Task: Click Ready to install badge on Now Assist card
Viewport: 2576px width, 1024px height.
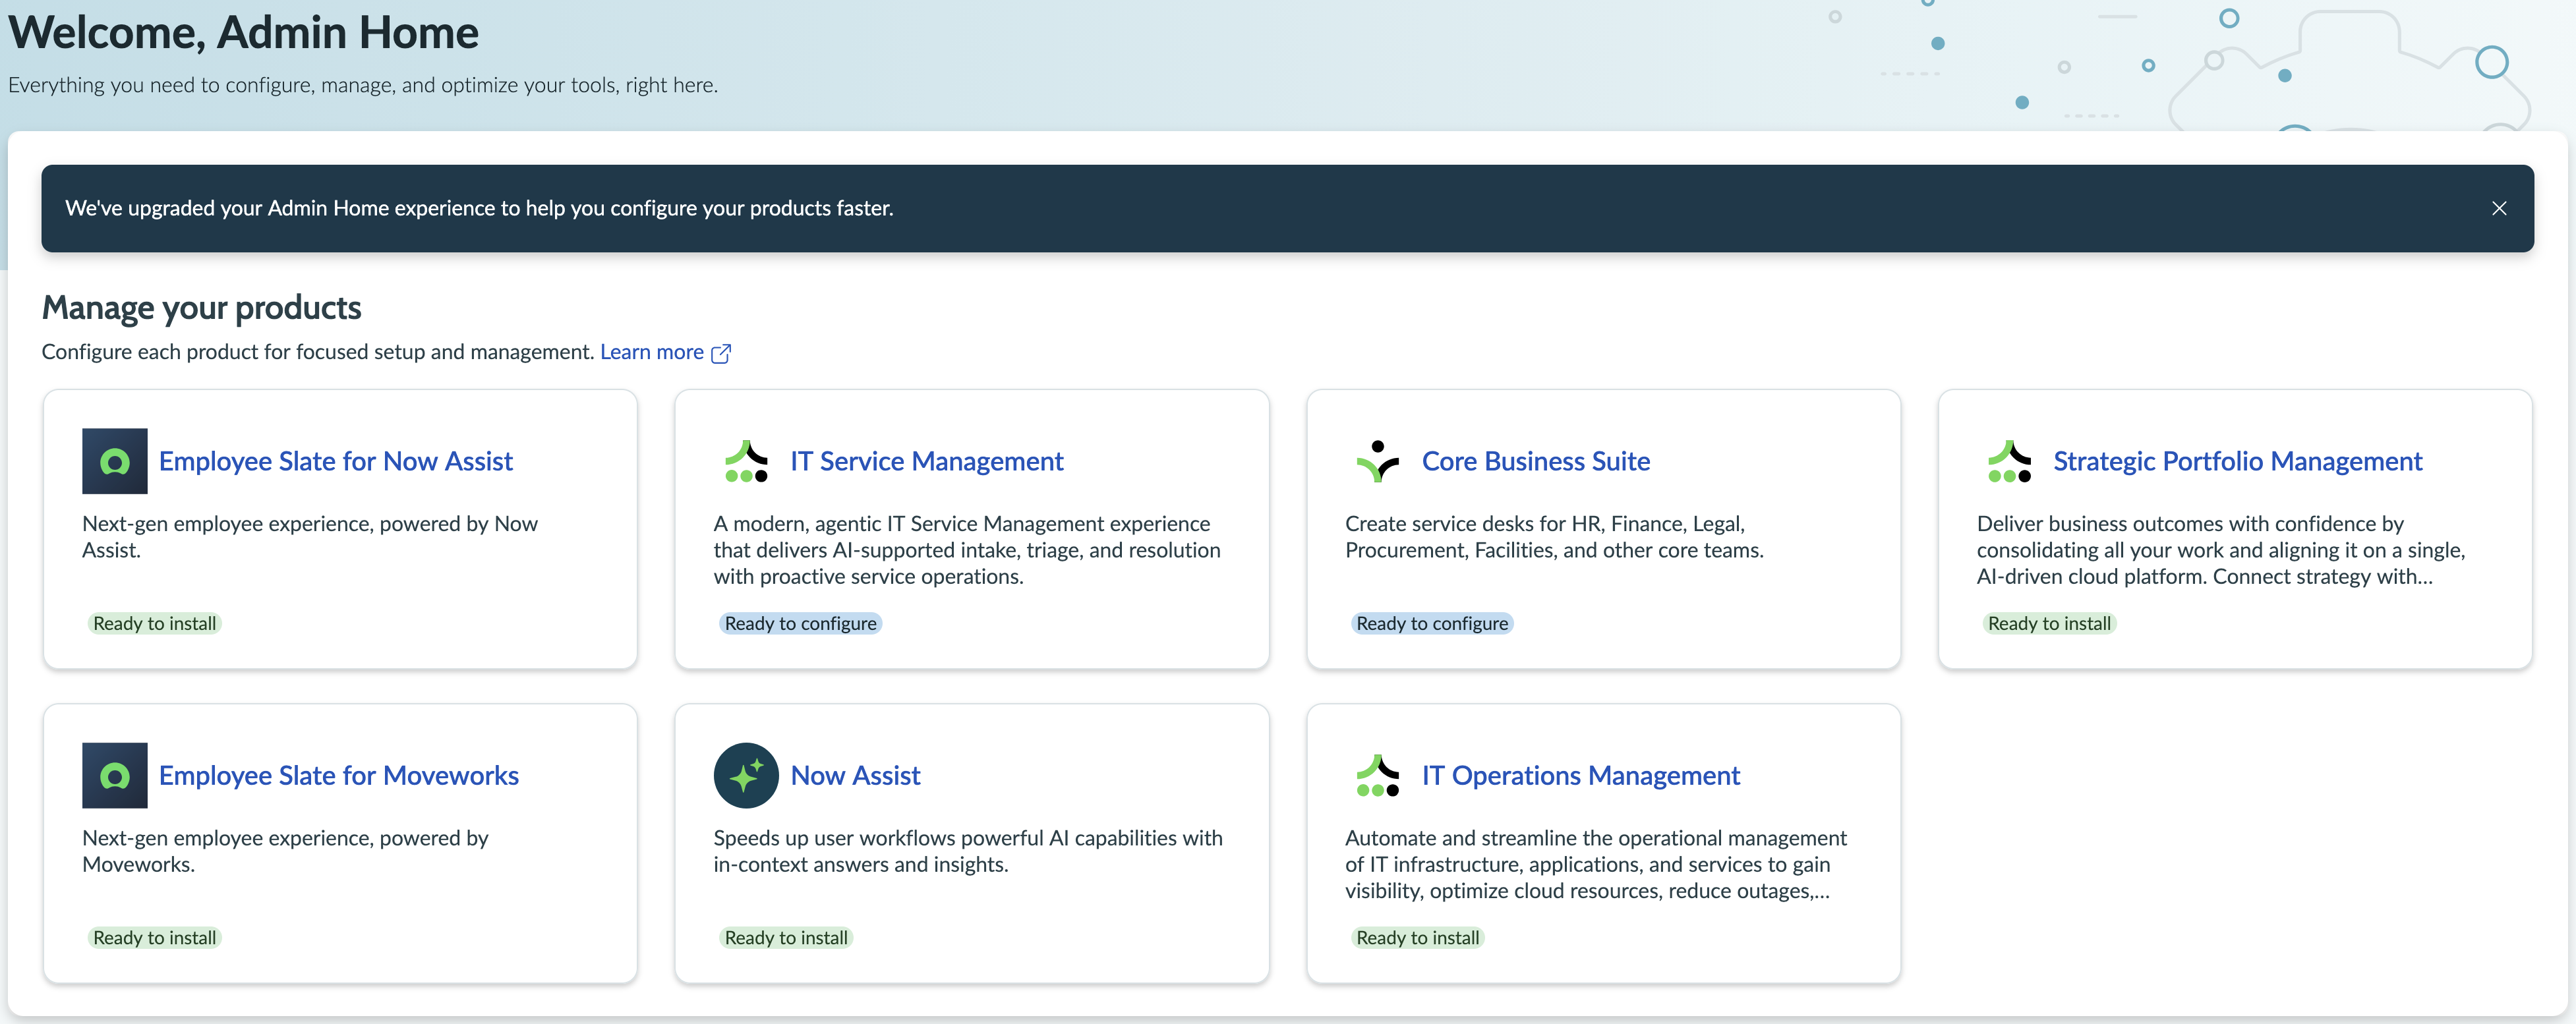Action: (x=786, y=937)
